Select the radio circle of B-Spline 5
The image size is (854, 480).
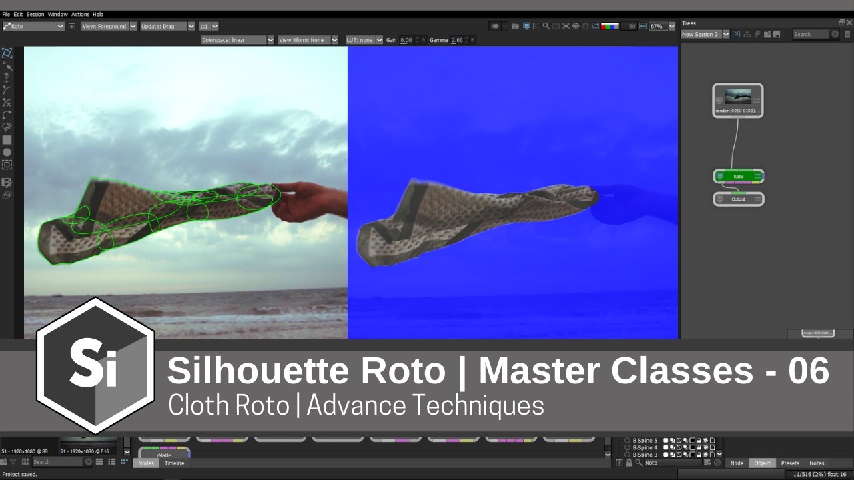[x=627, y=441]
